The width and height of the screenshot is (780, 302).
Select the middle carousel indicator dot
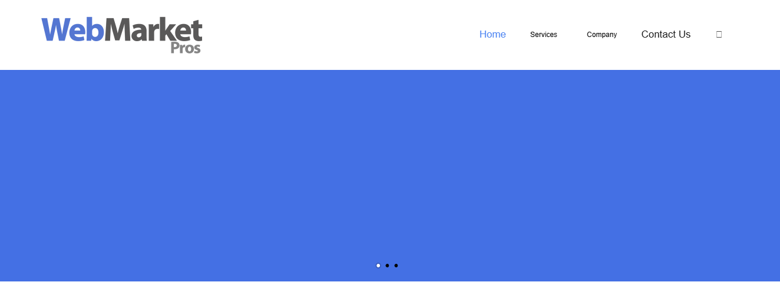tap(387, 266)
